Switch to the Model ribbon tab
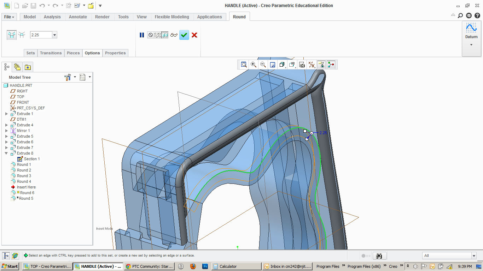Screen dimensions: 483x271 click(x=30, y=17)
